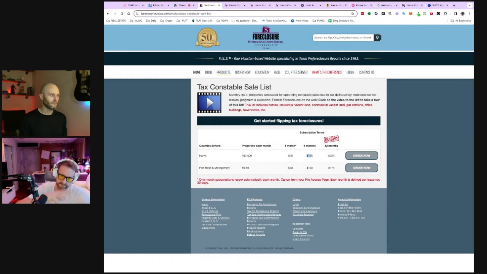Click the 'Get started flipping tax foreclosures!' banner
The height and width of the screenshot is (274, 487).
[289, 121]
